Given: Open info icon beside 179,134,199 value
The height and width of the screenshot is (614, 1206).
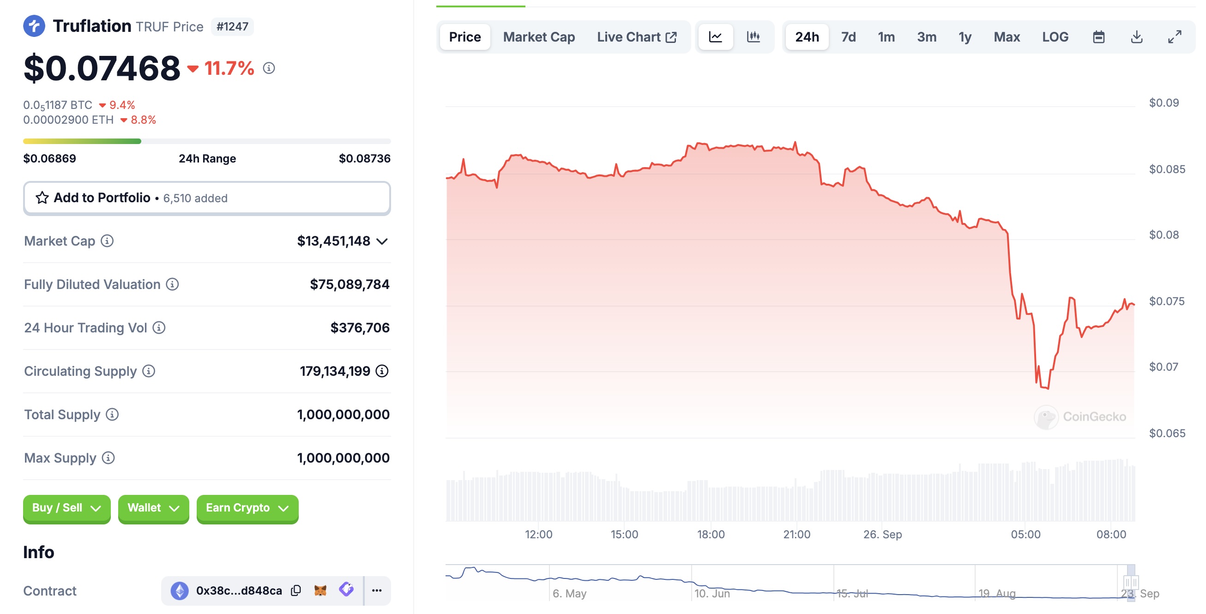Looking at the screenshot, I should (382, 372).
